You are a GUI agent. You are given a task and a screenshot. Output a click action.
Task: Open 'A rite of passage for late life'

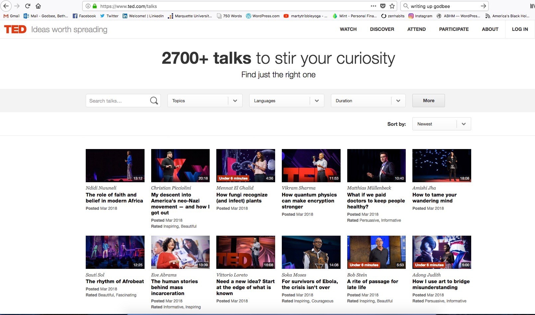373,284
